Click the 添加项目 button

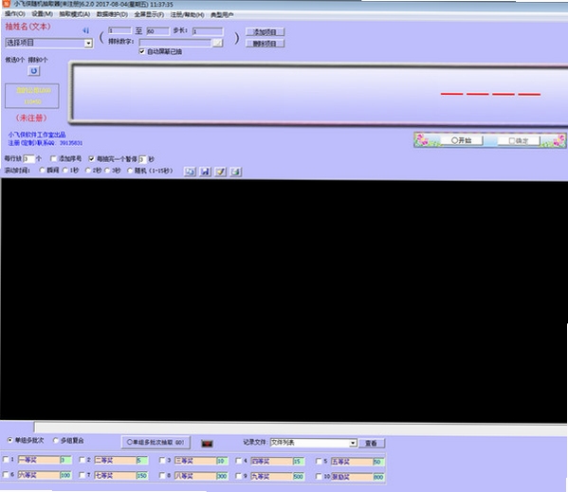tap(266, 32)
